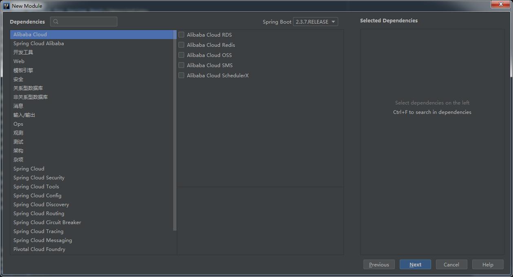
Task: Select Spring Cloud Alibaba category
Action: [x=92, y=44]
